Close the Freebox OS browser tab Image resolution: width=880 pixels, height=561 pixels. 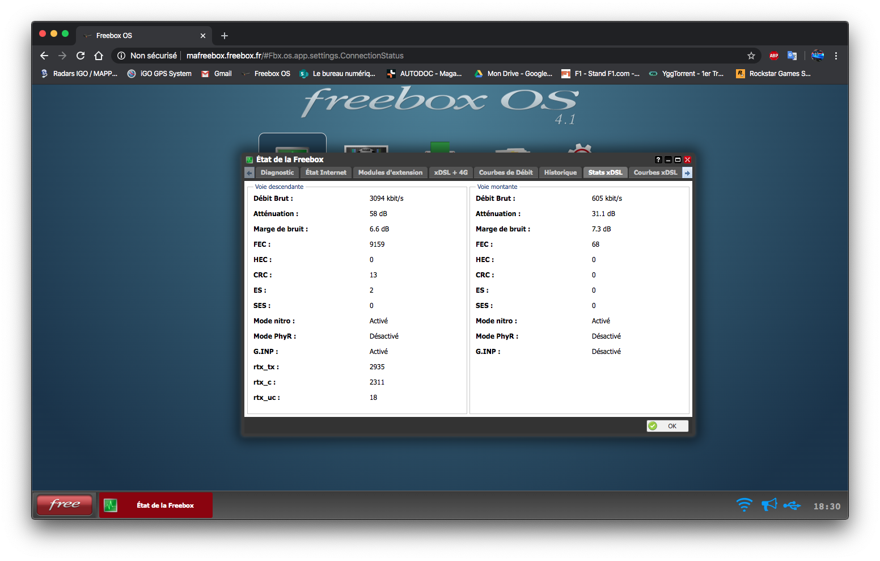(x=203, y=36)
